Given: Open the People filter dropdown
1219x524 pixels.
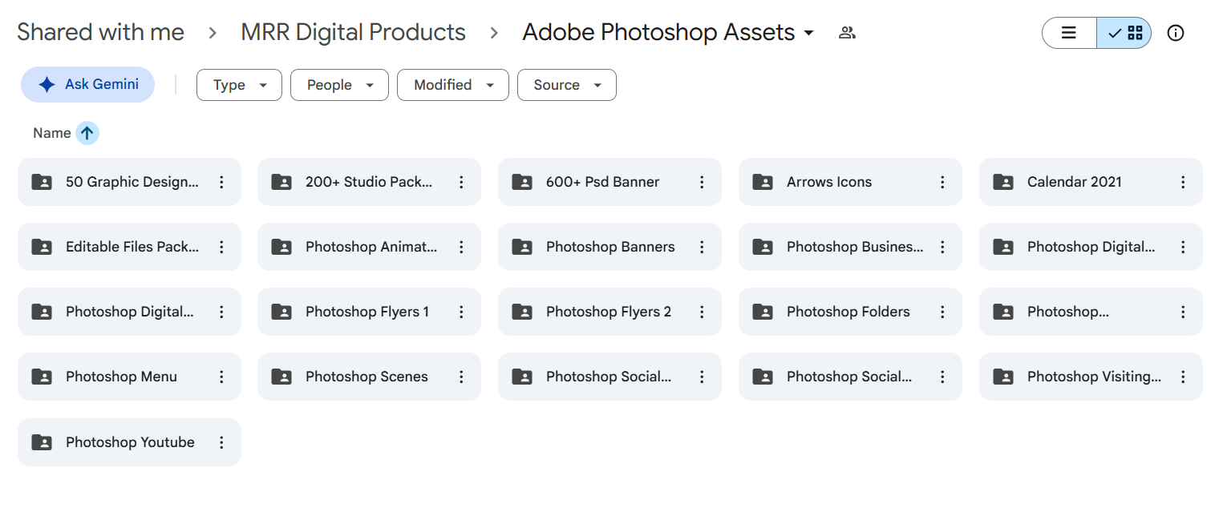Looking at the screenshot, I should pyautogui.click(x=339, y=85).
